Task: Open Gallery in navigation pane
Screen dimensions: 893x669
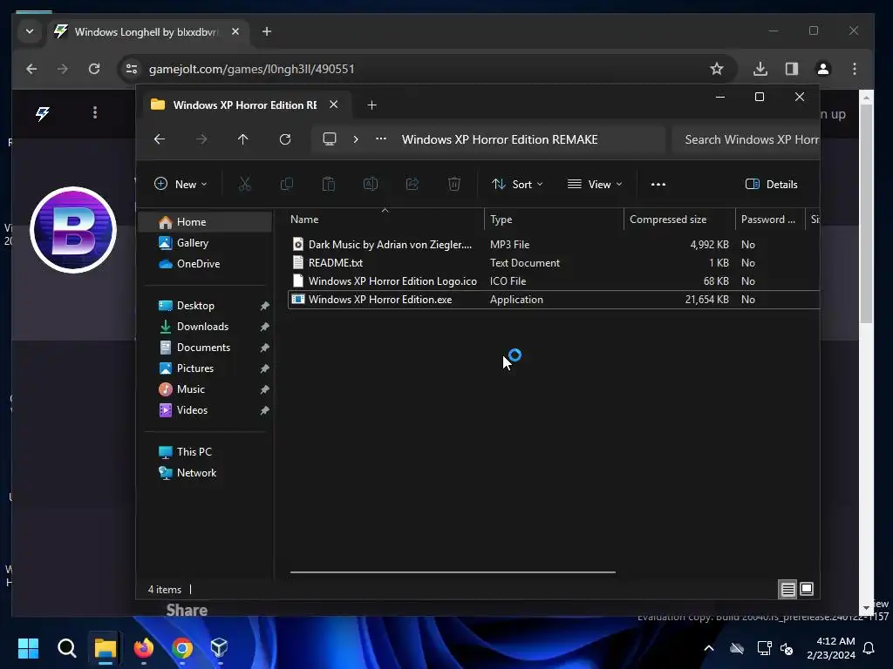Action: [x=205, y=243]
